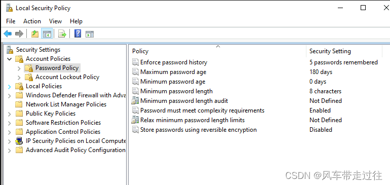
Task: Select Network List Manager Policies label
Action: (66, 104)
